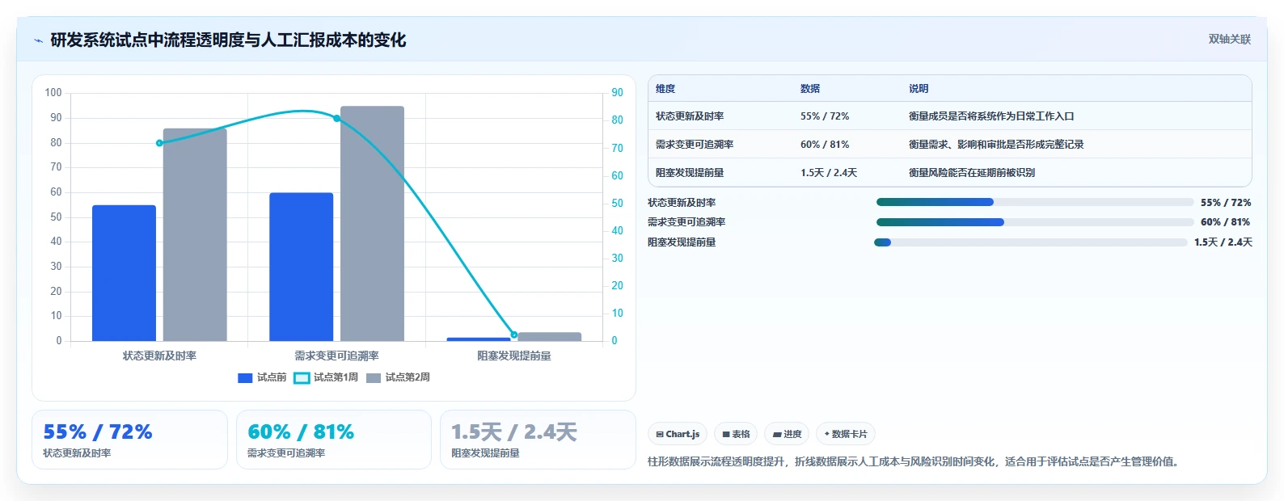Click the gray 试点第2周 bar for 状态更新及时率
The width and height of the screenshot is (1284, 501).
click(195, 234)
